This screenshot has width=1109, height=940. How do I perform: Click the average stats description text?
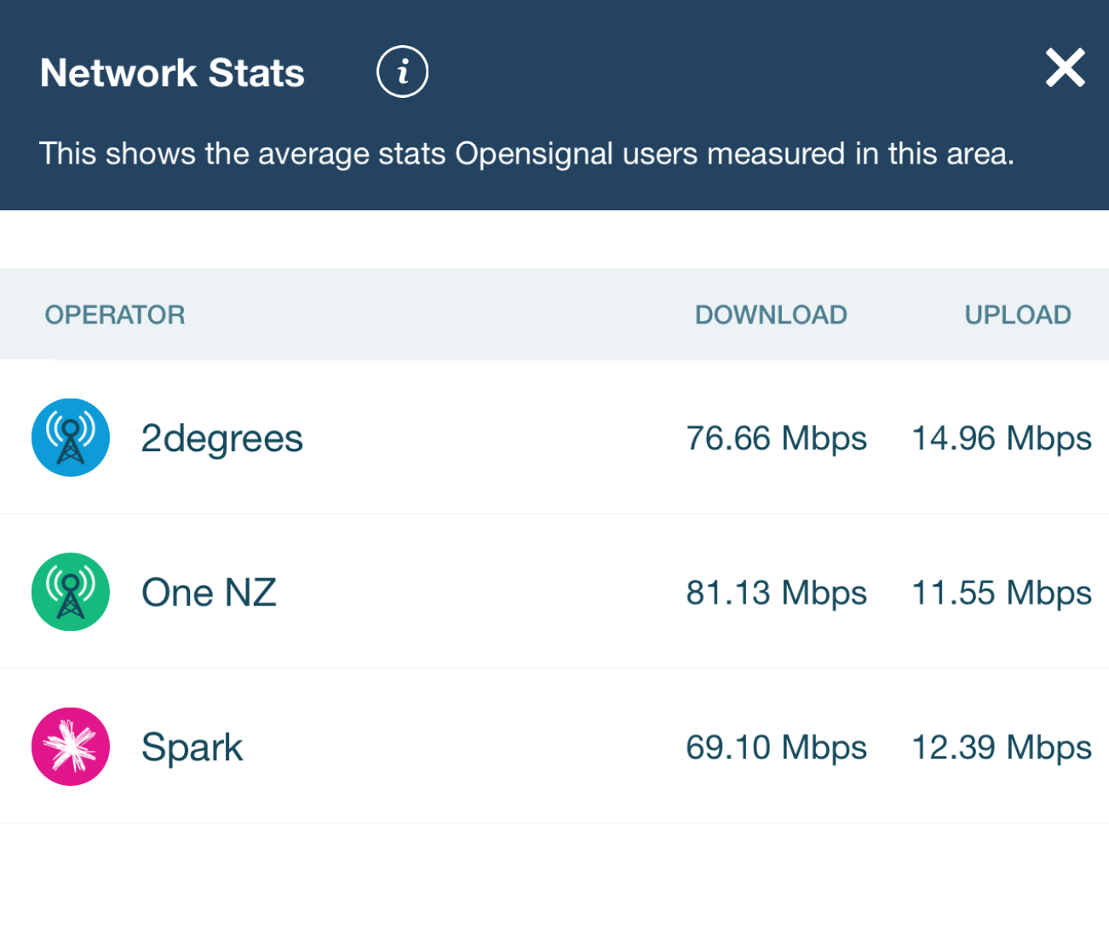[526, 154]
